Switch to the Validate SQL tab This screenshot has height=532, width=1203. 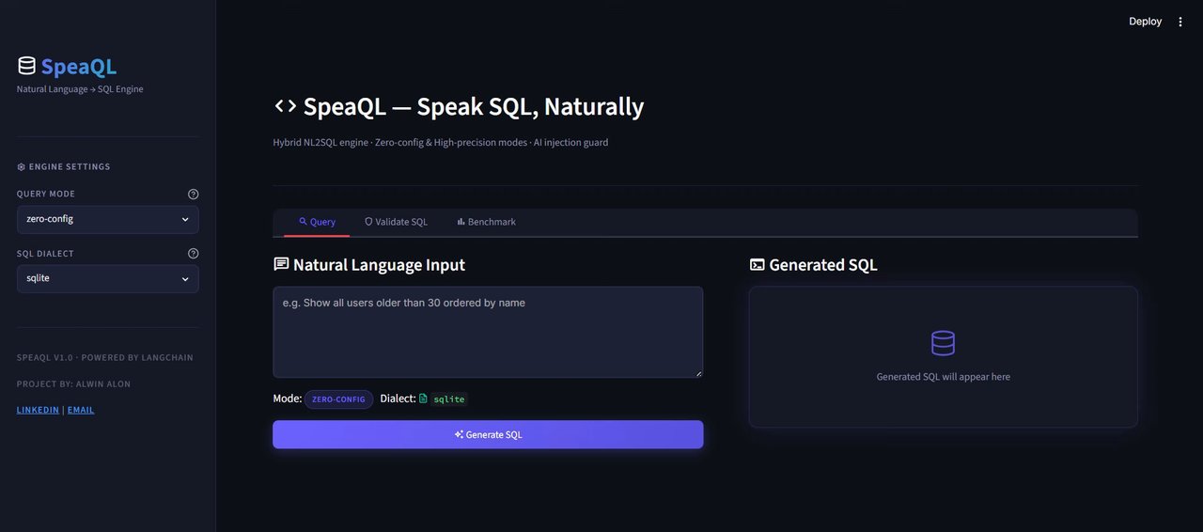click(x=396, y=222)
